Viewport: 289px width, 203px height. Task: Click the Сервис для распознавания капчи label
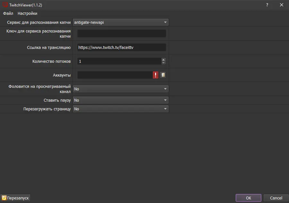point(39,22)
